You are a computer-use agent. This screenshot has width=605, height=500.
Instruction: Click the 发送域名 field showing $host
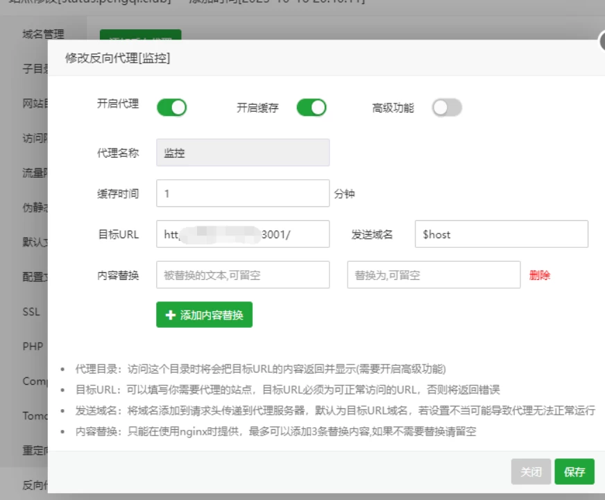[x=501, y=234]
